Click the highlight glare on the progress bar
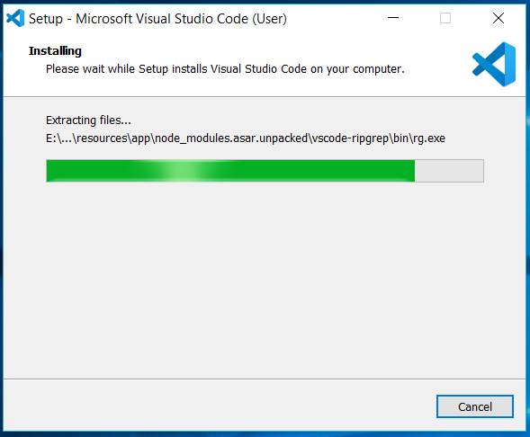 pos(182,171)
